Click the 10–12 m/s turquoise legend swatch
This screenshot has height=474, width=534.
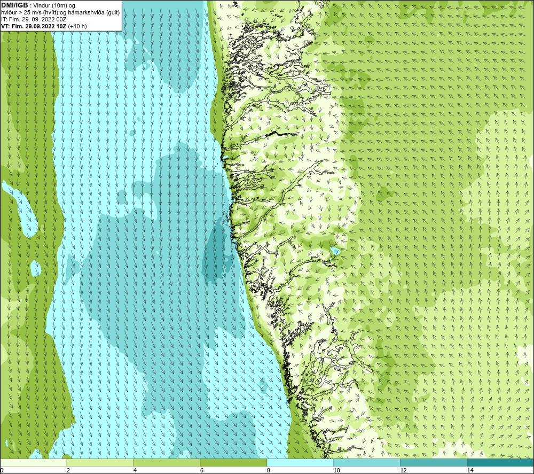pyautogui.click(x=367, y=462)
